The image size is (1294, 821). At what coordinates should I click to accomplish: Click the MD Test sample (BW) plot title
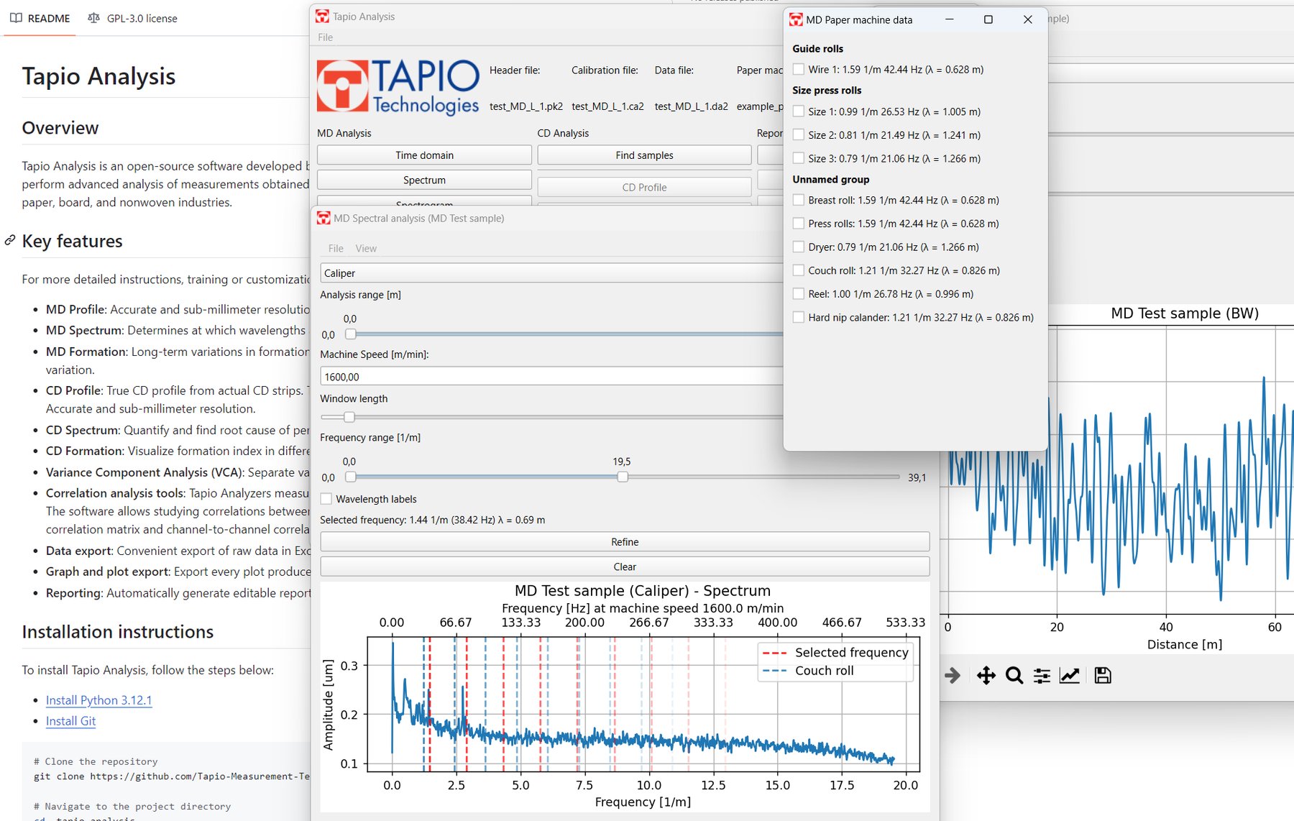coord(1185,313)
